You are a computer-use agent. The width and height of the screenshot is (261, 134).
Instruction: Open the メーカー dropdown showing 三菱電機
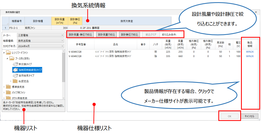click(40, 35)
